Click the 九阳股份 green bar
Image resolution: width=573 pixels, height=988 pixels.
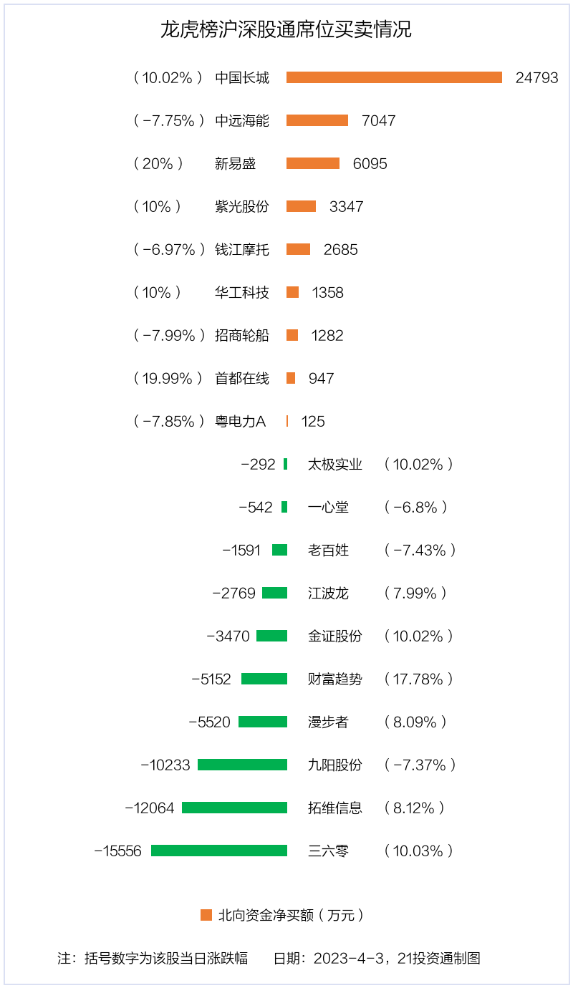(242, 765)
